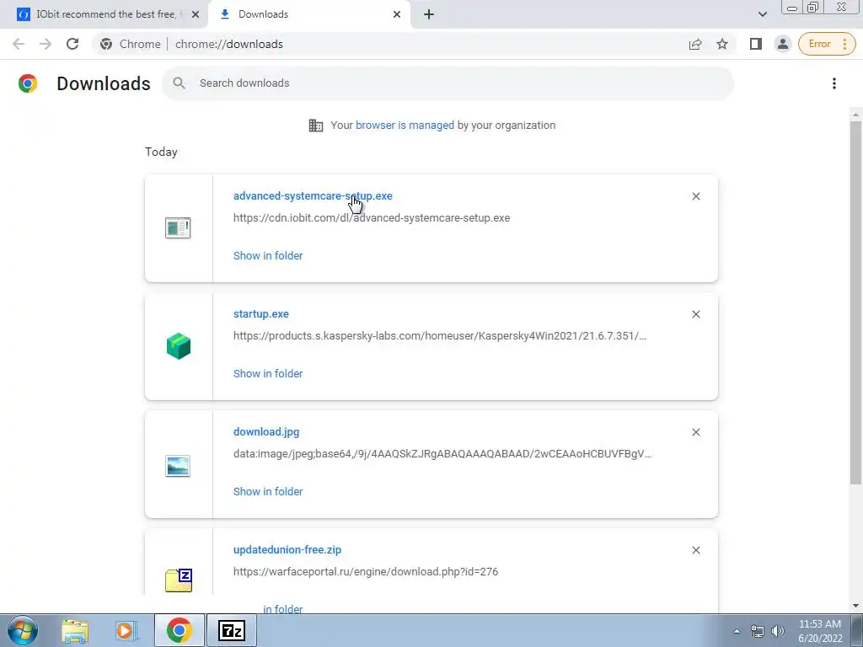Image resolution: width=863 pixels, height=647 pixels.
Task: Go back with the browser back arrow
Action: coord(19,44)
